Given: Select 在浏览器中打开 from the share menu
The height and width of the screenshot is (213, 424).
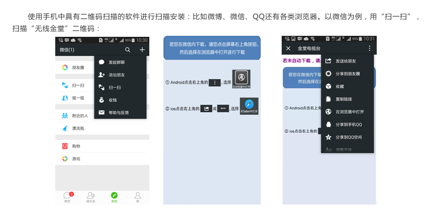Looking at the screenshot, I should click(349, 111).
